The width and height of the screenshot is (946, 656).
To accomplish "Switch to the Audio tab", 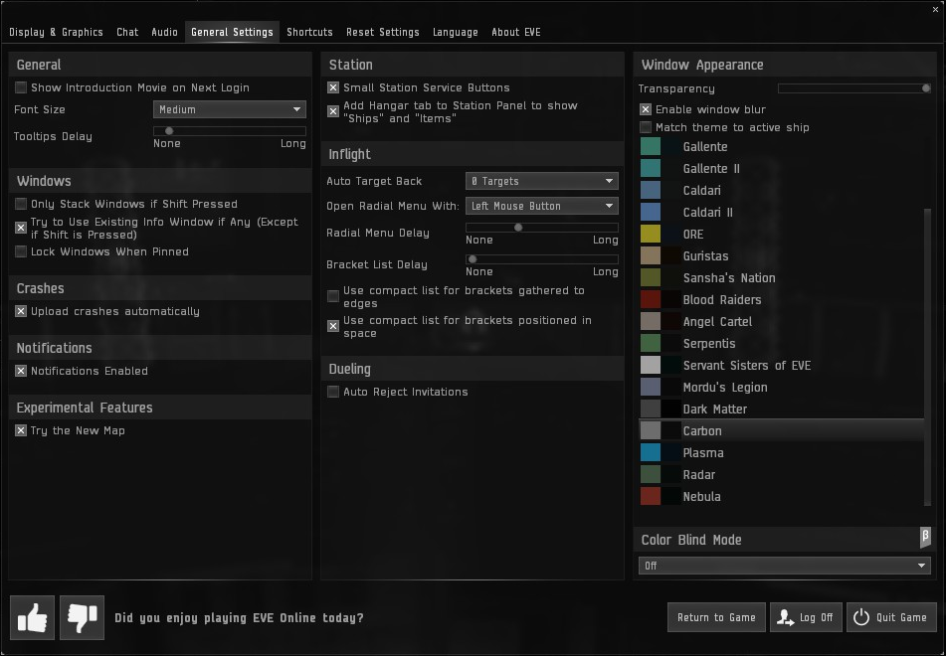I will tap(164, 32).
